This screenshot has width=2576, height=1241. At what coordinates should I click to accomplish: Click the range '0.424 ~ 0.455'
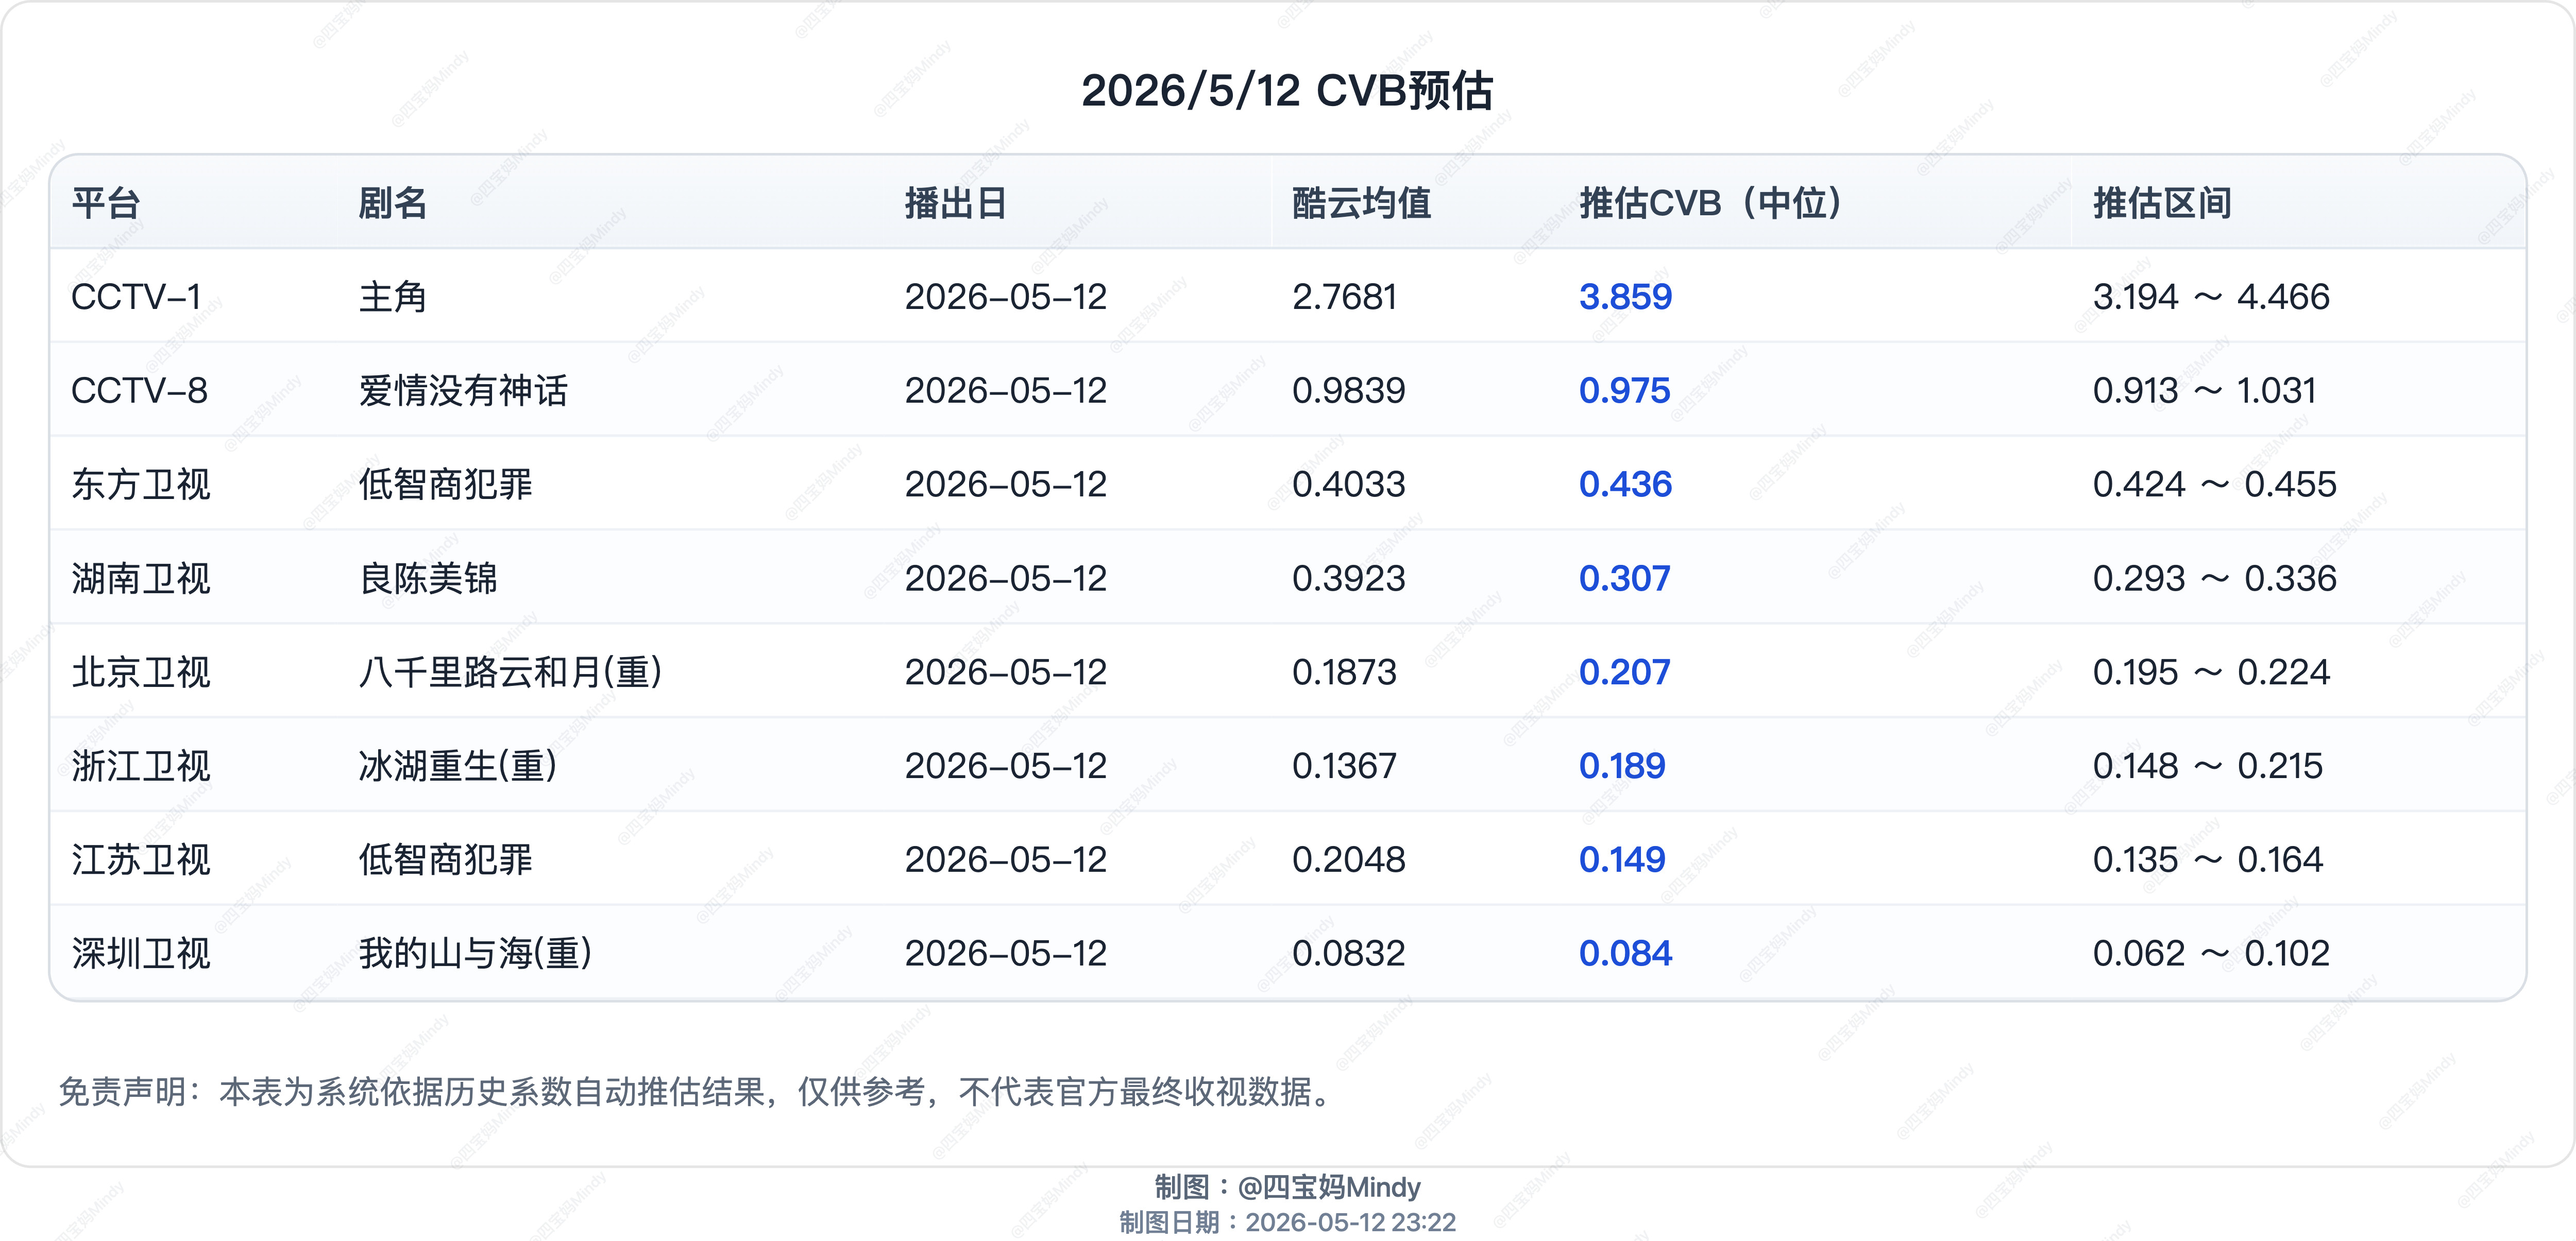2215,485
